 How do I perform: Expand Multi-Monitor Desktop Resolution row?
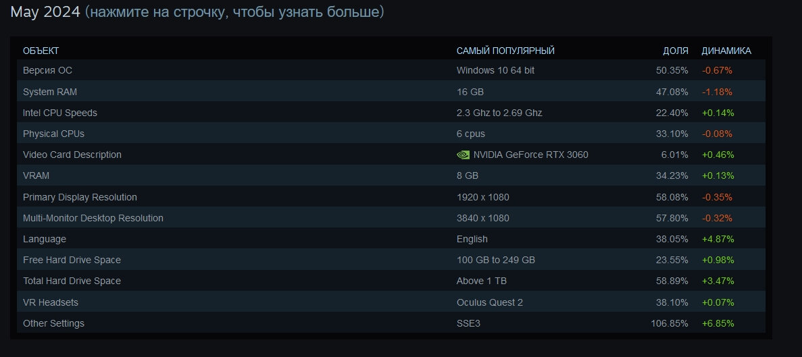click(x=391, y=217)
